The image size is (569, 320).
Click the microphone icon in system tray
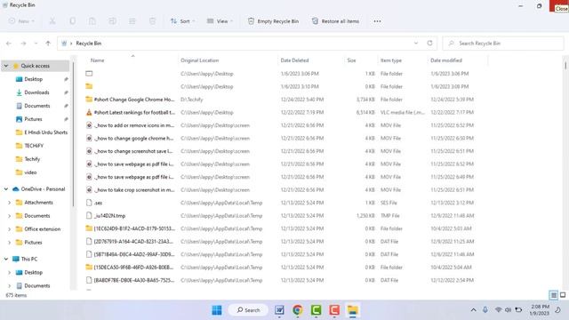pyautogui.click(x=485, y=310)
